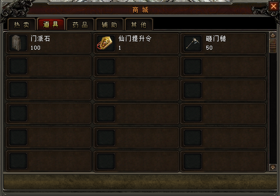Click the scrollbar up arrow icon

tap(273, 36)
